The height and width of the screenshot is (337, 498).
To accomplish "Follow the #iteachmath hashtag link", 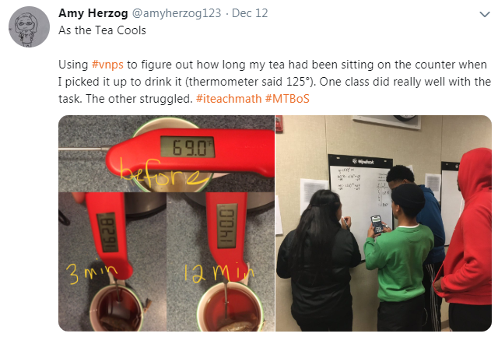I will point(229,99).
